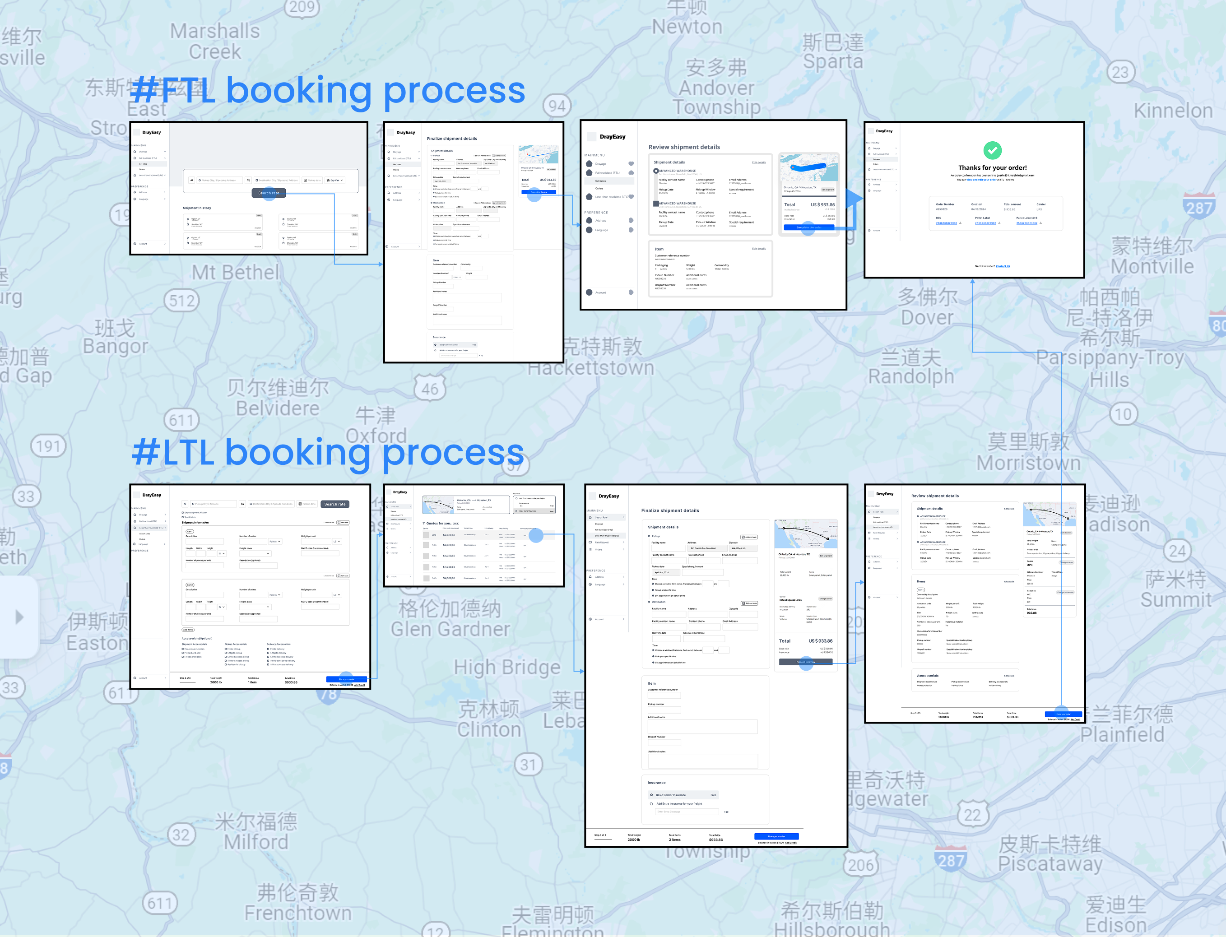Open 'Orders' menu item in Review shipment sidebar

coord(599,189)
